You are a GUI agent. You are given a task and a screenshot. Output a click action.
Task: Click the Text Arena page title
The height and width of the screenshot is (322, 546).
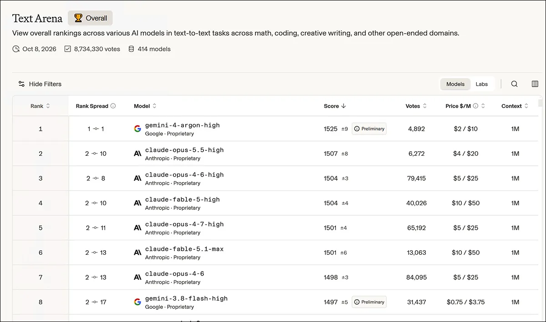[x=37, y=19]
